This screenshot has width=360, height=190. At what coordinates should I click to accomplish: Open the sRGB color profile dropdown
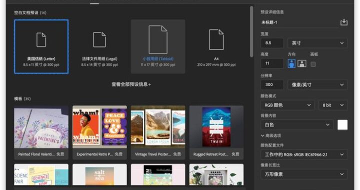(x=304, y=154)
